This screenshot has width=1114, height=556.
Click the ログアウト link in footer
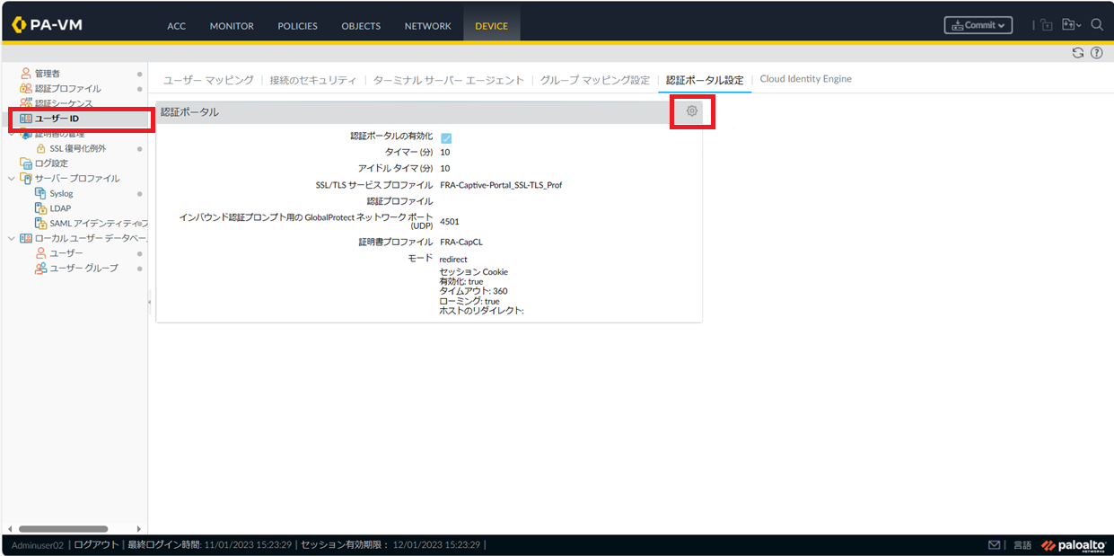pos(96,545)
